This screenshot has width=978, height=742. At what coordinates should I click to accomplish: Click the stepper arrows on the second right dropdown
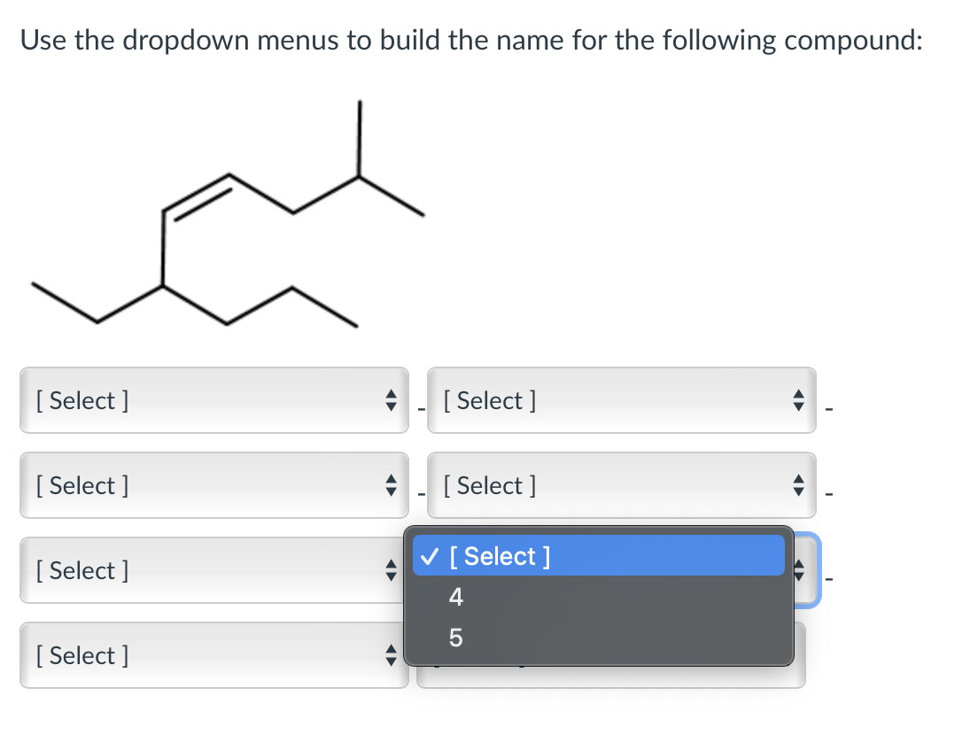click(798, 485)
